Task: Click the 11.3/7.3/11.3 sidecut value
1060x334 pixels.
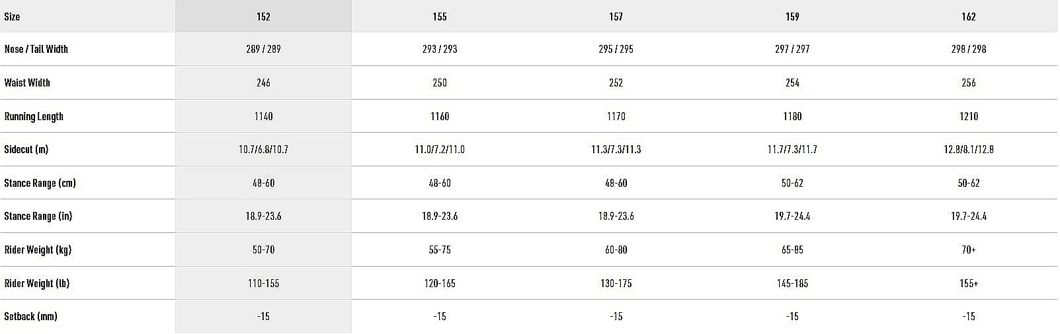Action: pos(616,149)
